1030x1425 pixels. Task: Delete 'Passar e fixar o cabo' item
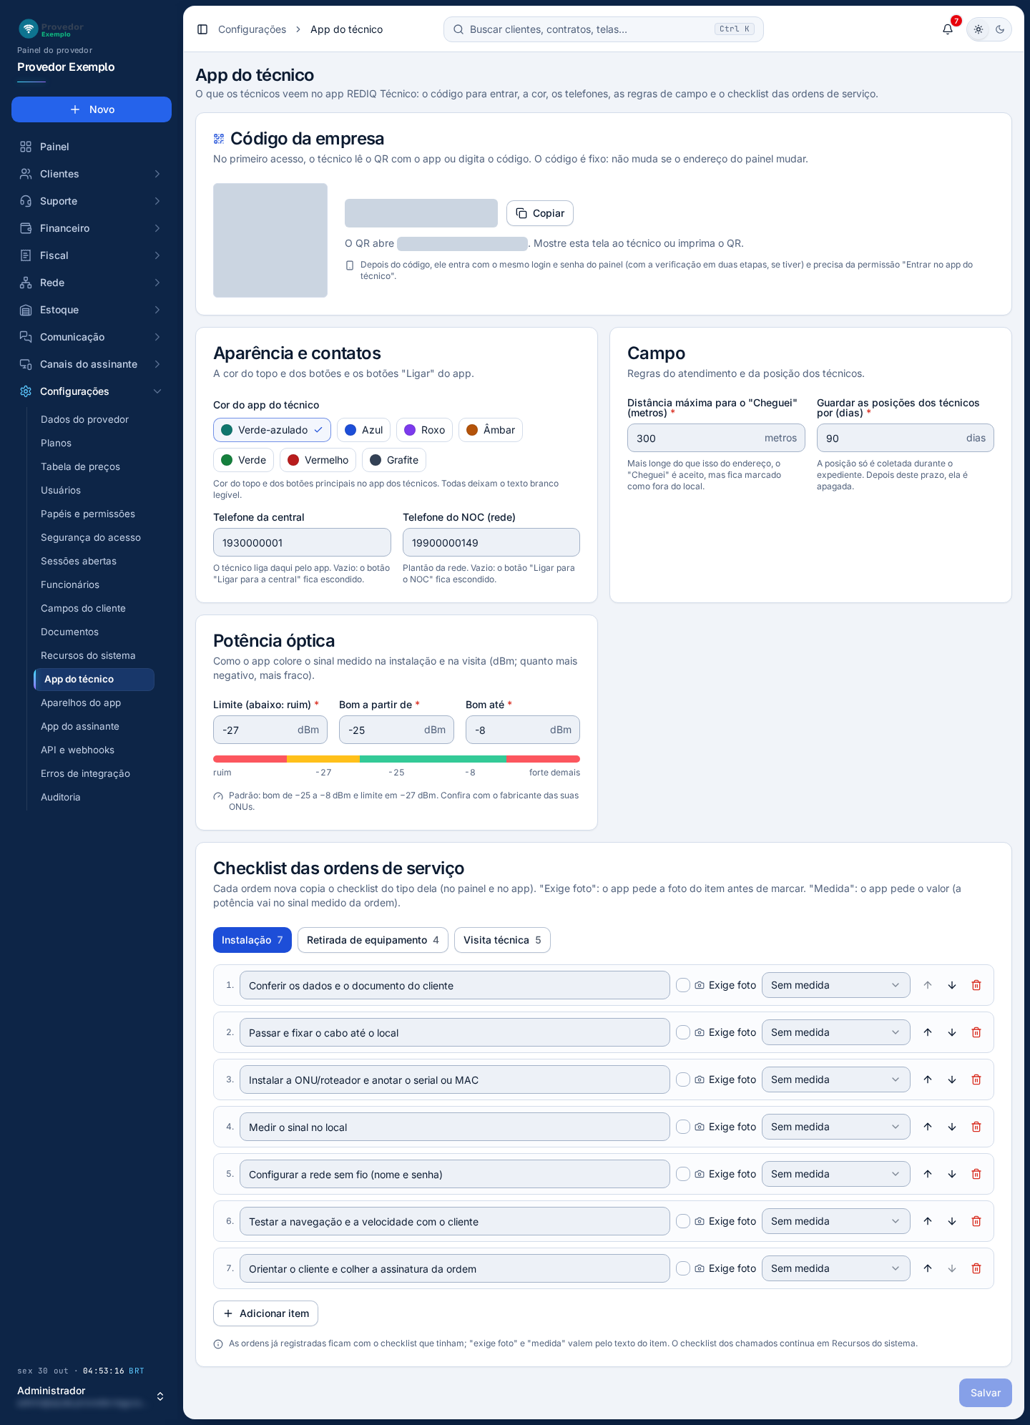pos(976,1032)
